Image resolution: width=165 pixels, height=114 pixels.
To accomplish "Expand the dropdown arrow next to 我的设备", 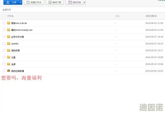I will point(84,2).
